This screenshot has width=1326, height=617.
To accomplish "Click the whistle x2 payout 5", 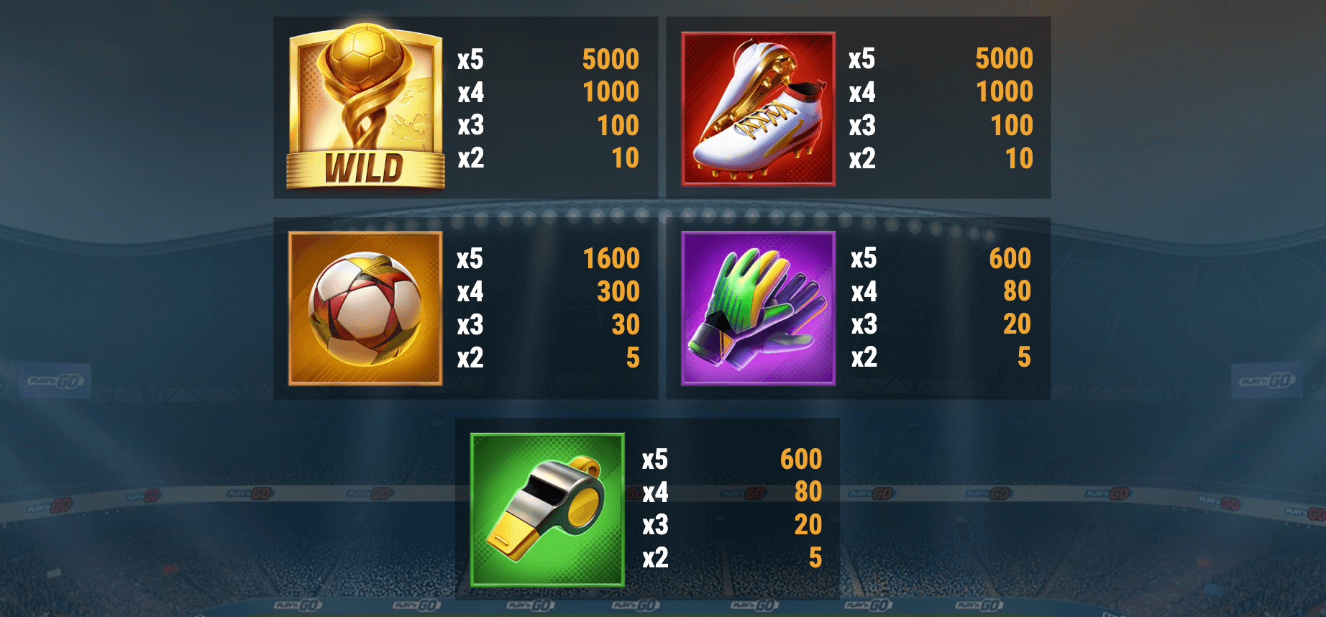I will (815, 557).
